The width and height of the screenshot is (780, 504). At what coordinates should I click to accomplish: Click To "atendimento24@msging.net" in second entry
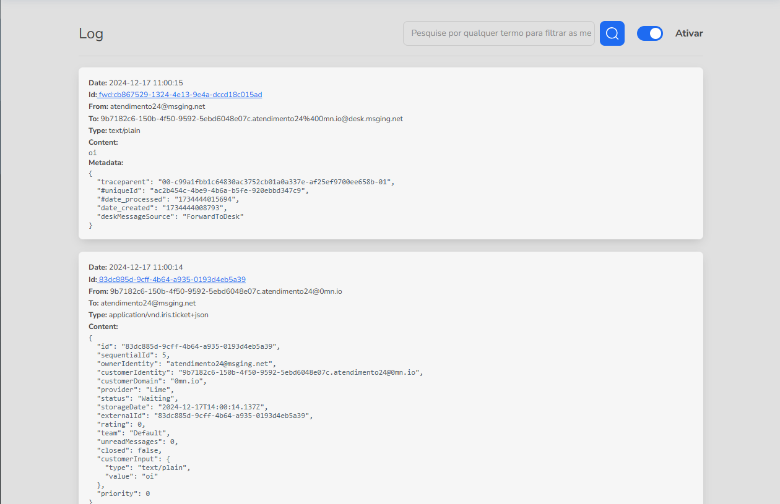click(148, 303)
